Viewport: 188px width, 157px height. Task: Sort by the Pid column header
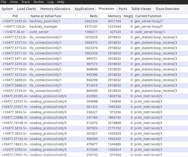click(15, 16)
